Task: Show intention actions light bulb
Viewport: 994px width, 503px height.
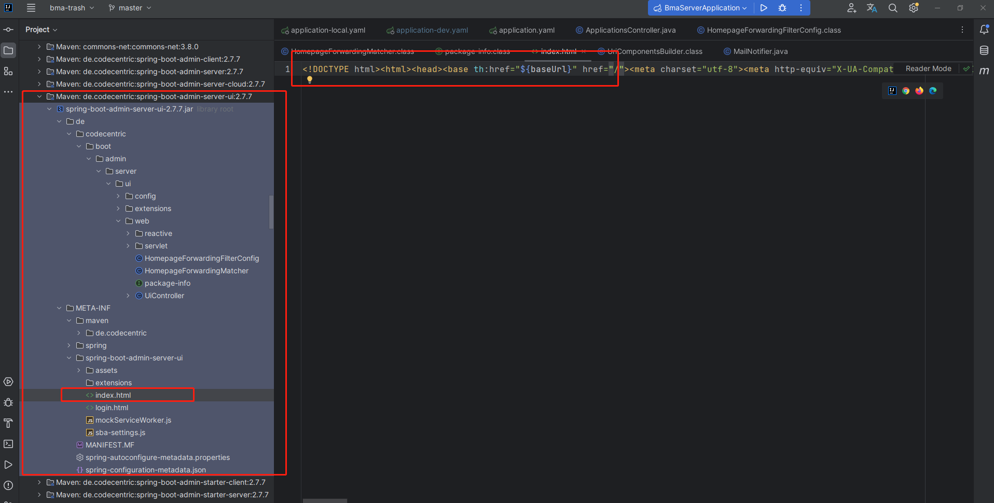Action: (310, 80)
